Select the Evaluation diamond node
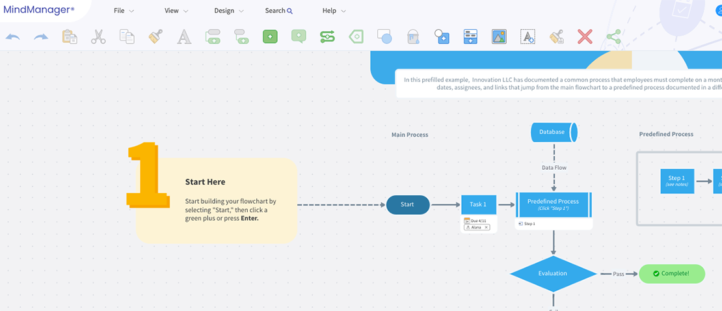The image size is (722, 311). [553, 274]
